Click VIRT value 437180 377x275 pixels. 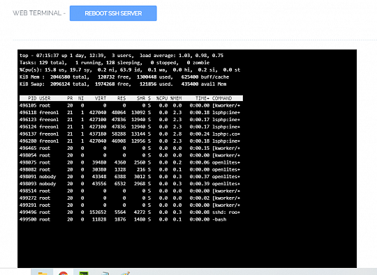click(x=98, y=134)
